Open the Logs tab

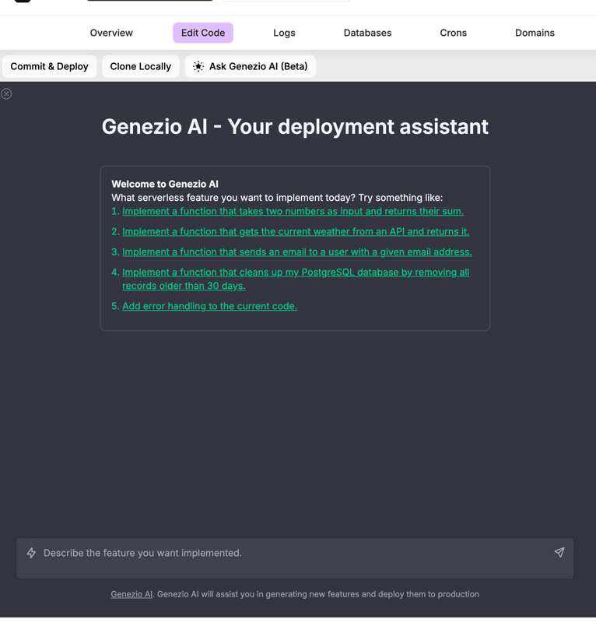click(284, 33)
